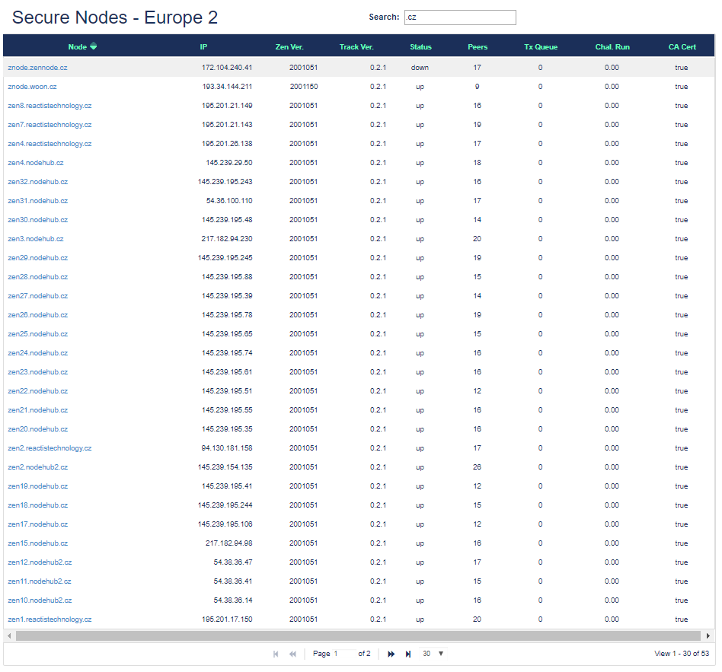Open zen19.nodehub.cz node link
This screenshot has width=722, height=672.
pyautogui.click(x=38, y=486)
